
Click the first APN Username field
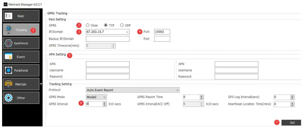click(x=108, y=70)
